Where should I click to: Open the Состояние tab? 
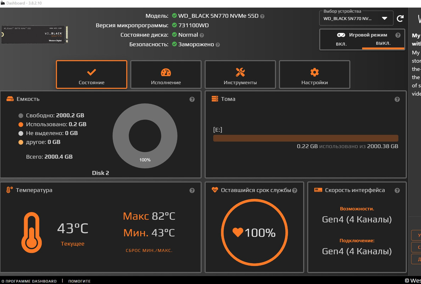(91, 75)
